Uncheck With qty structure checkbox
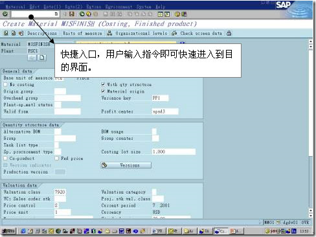The width and height of the screenshot is (316, 237). click(x=103, y=84)
